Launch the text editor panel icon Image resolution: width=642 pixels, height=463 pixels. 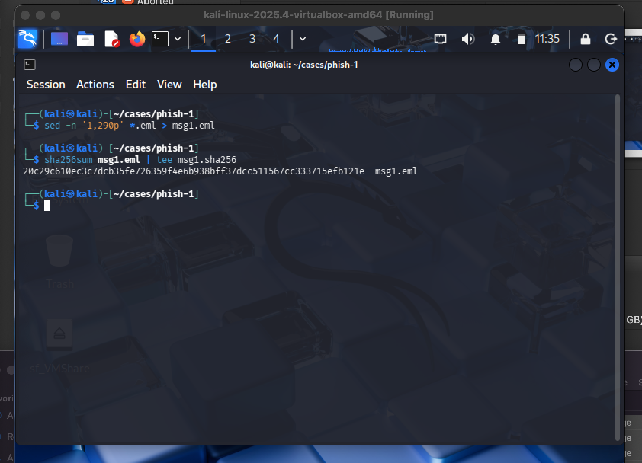click(x=112, y=39)
